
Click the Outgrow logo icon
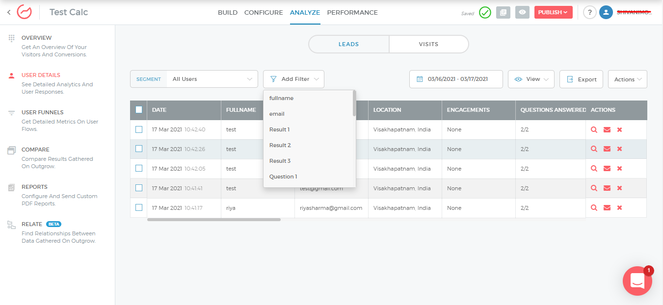[x=24, y=12]
